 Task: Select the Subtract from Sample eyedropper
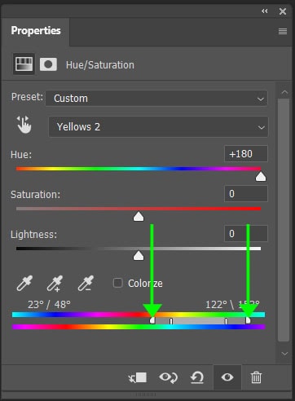point(86,283)
